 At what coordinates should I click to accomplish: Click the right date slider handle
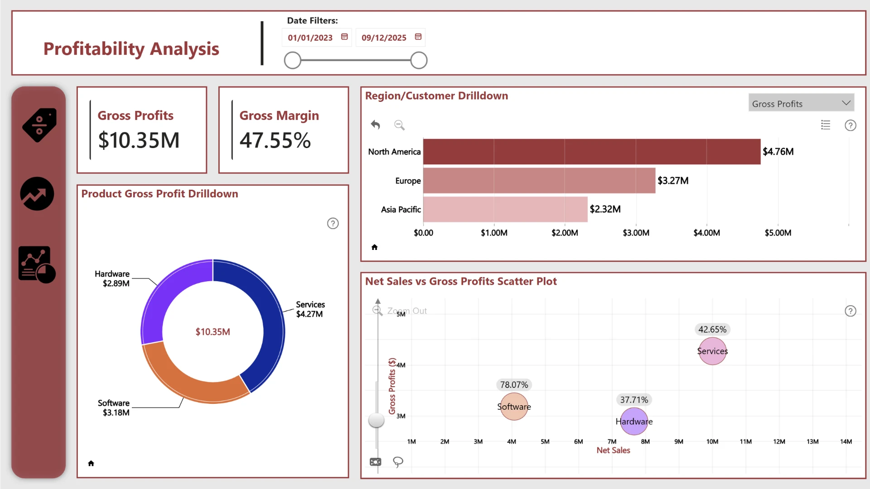pos(419,60)
